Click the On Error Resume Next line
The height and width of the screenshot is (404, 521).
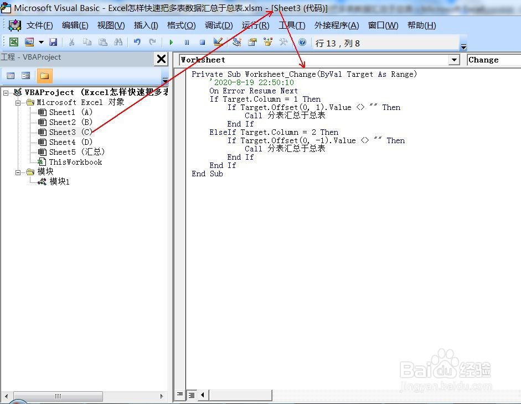pyautogui.click(x=254, y=91)
